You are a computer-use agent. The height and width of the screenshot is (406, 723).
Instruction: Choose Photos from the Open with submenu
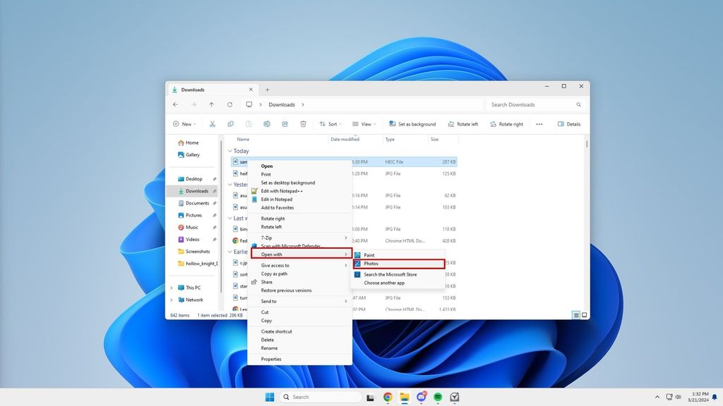(x=371, y=263)
